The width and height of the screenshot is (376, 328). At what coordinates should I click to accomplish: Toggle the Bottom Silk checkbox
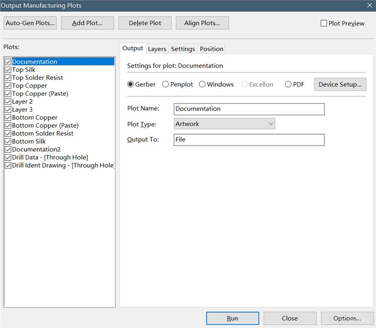[x=8, y=141]
